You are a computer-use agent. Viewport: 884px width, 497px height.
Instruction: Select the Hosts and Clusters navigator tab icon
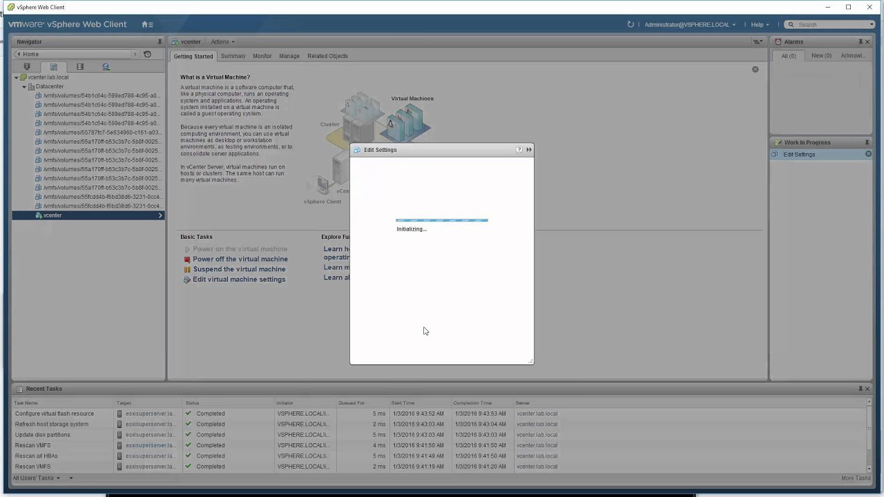point(27,67)
